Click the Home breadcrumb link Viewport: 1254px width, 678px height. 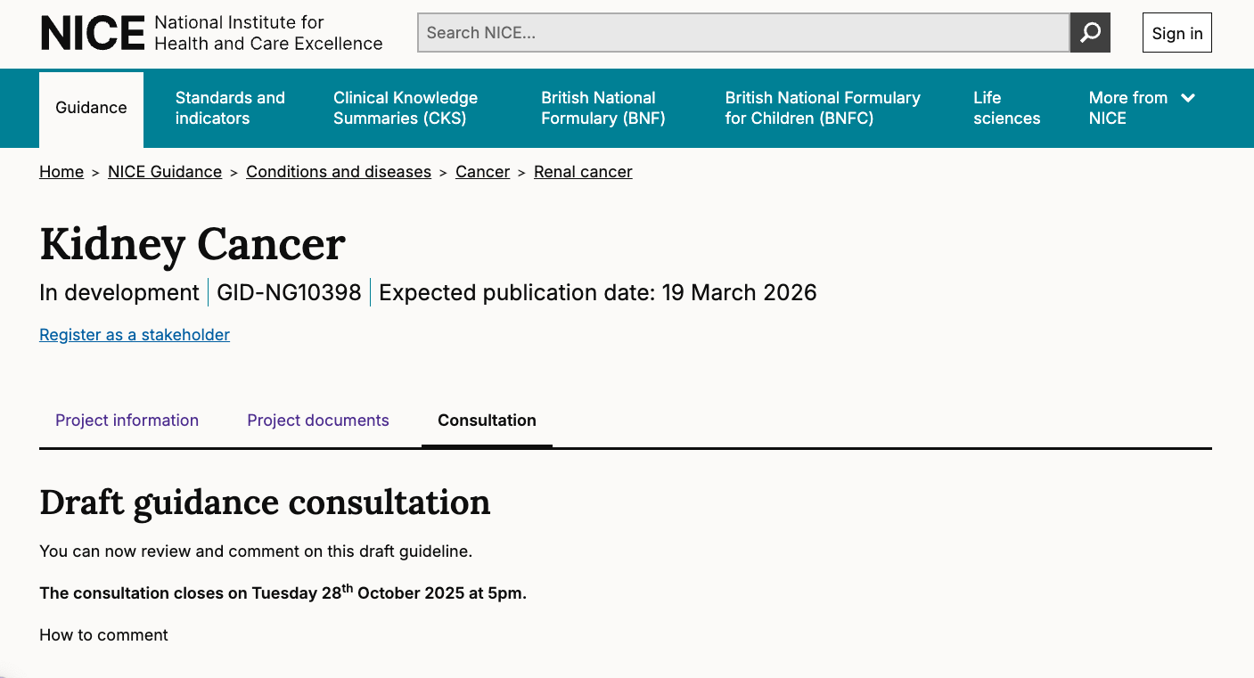pos(61,172)
